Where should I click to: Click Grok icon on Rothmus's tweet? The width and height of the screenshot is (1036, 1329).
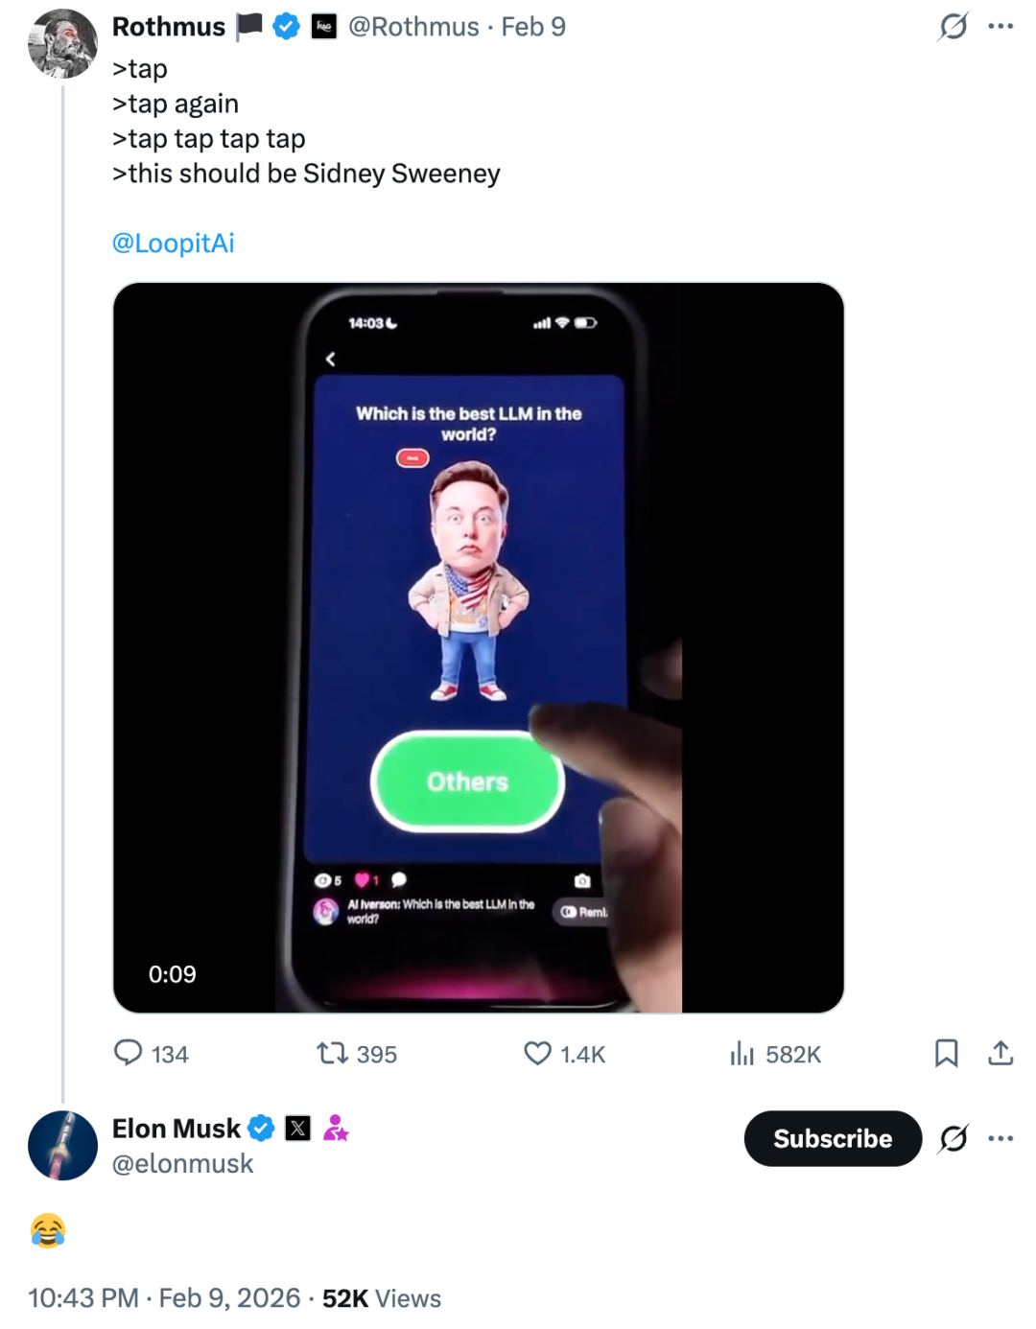pos(953,26)
